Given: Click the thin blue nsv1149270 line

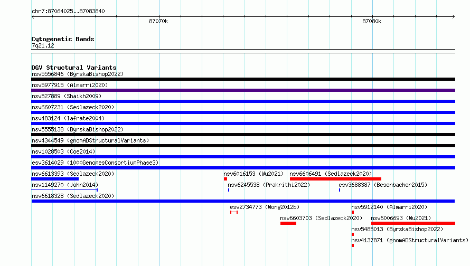Looking at the screenshot, I should pyautogui.click(x=64, y=190).
